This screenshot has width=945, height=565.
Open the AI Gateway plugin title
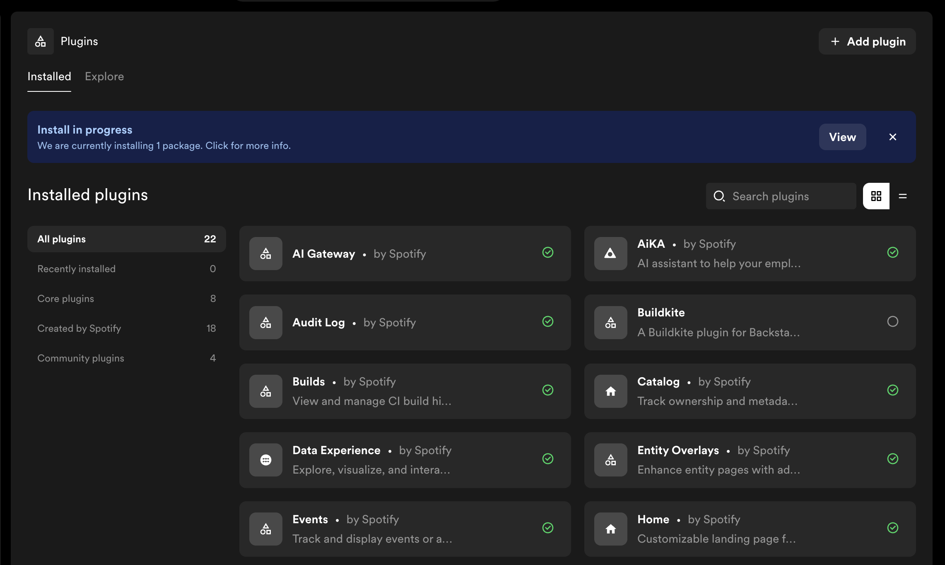pos(324,254)
